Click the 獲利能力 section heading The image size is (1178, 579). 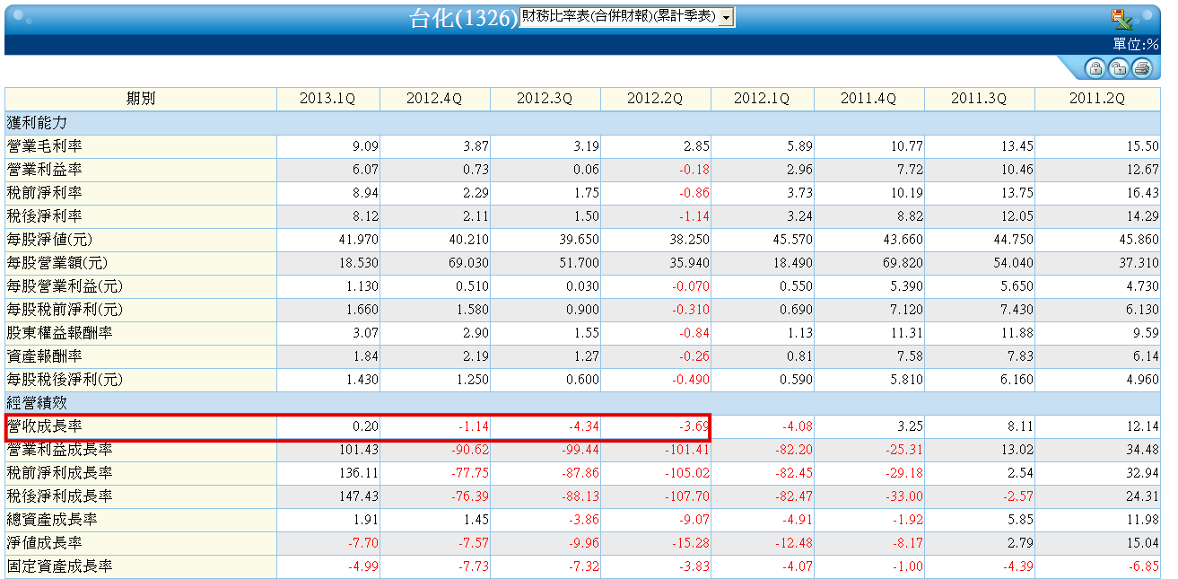coord(37,122)
